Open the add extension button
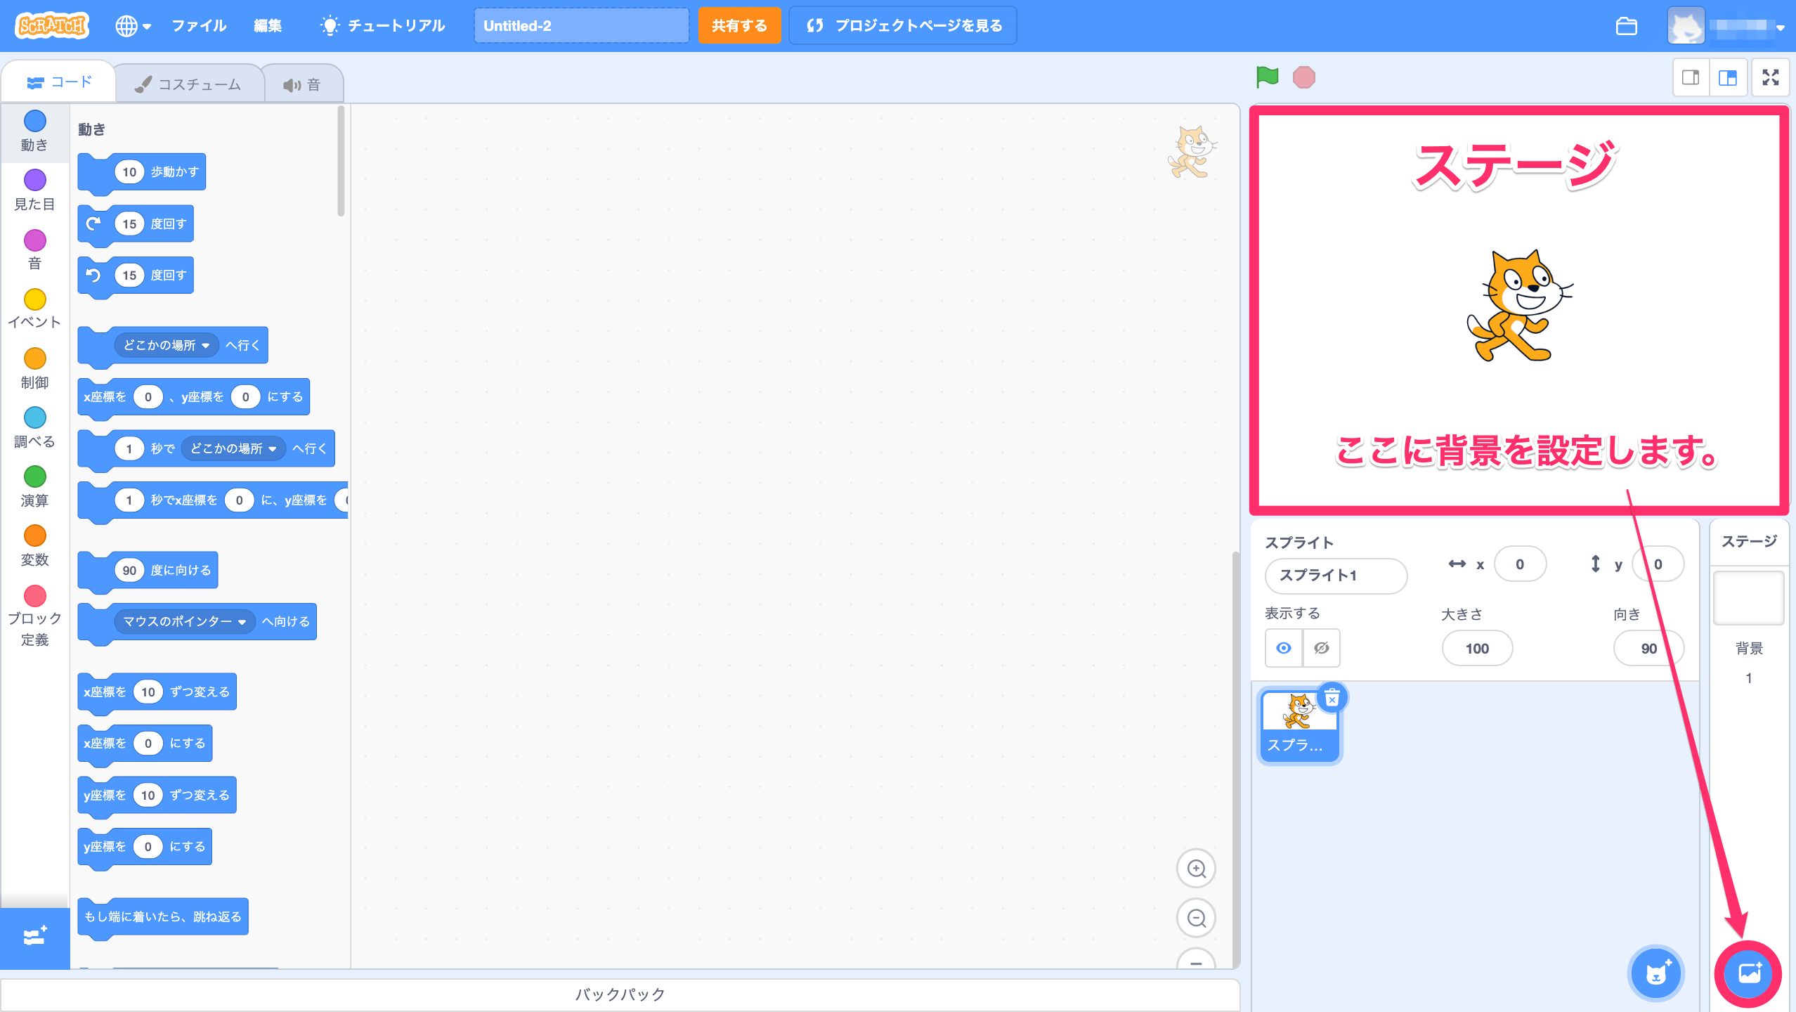 click(x=34, y=937)
